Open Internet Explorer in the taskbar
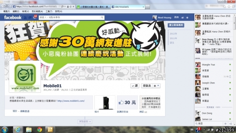 coord(18,130)
